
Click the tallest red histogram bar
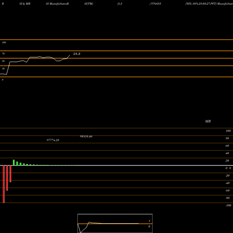(4, 184)
